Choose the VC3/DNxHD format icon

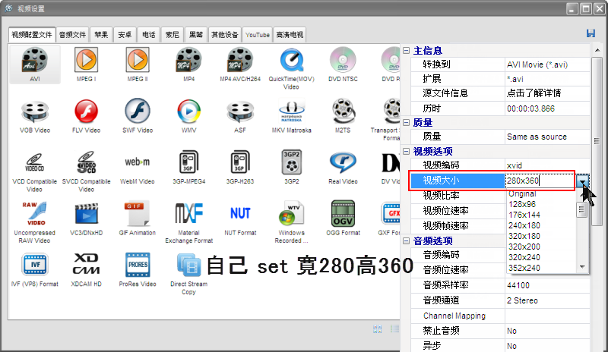[x=86, y=213]
